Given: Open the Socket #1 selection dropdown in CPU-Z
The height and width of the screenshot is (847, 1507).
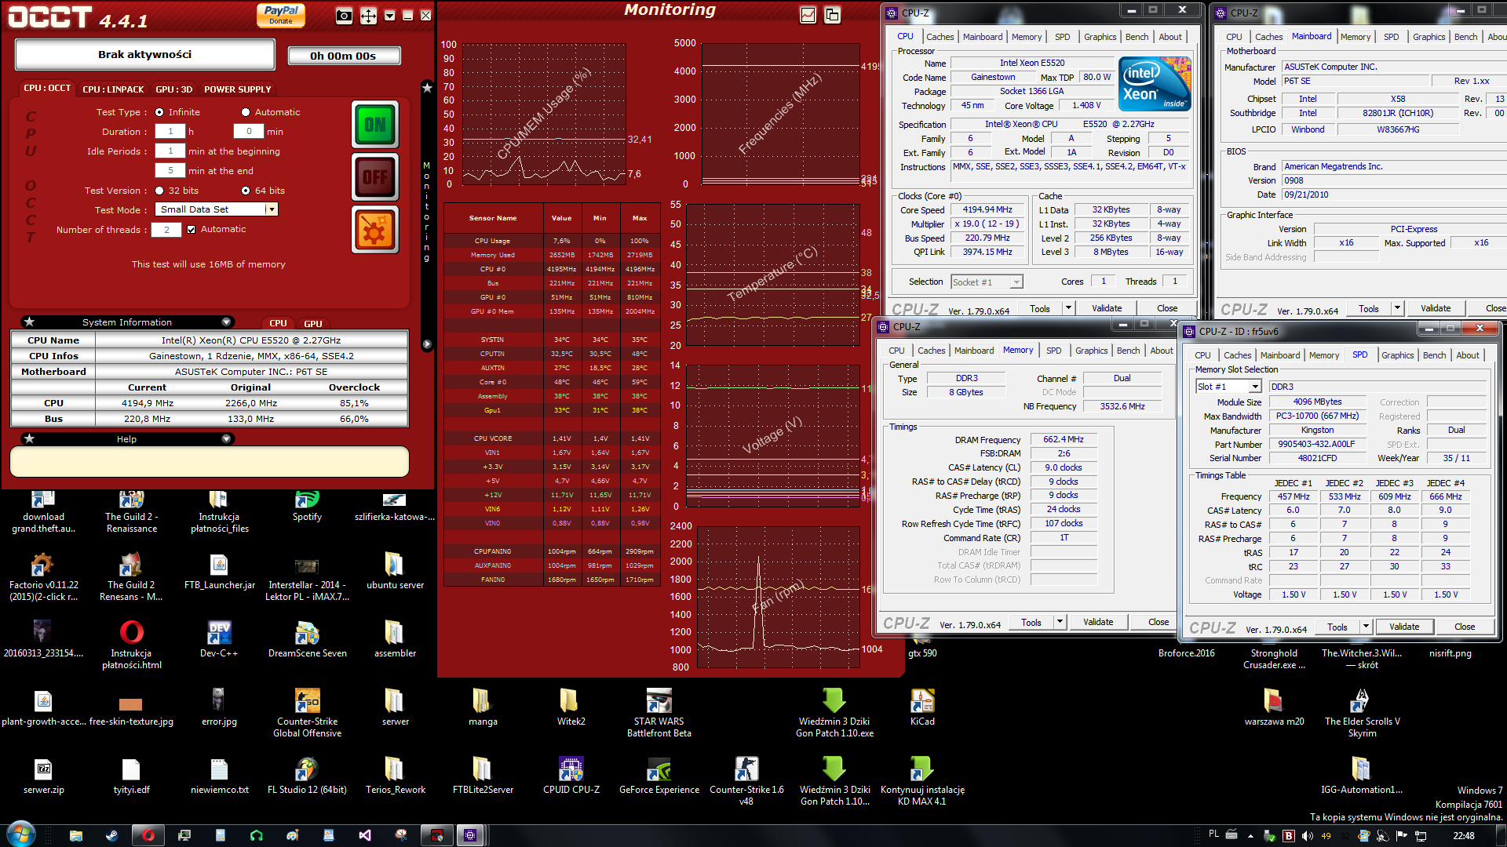Looking at the screenshot, I should [x=1016, y=282].
